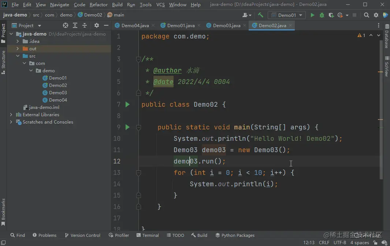
Task: Toggle read-only lock in status bar
Action: tap(375, 242)
